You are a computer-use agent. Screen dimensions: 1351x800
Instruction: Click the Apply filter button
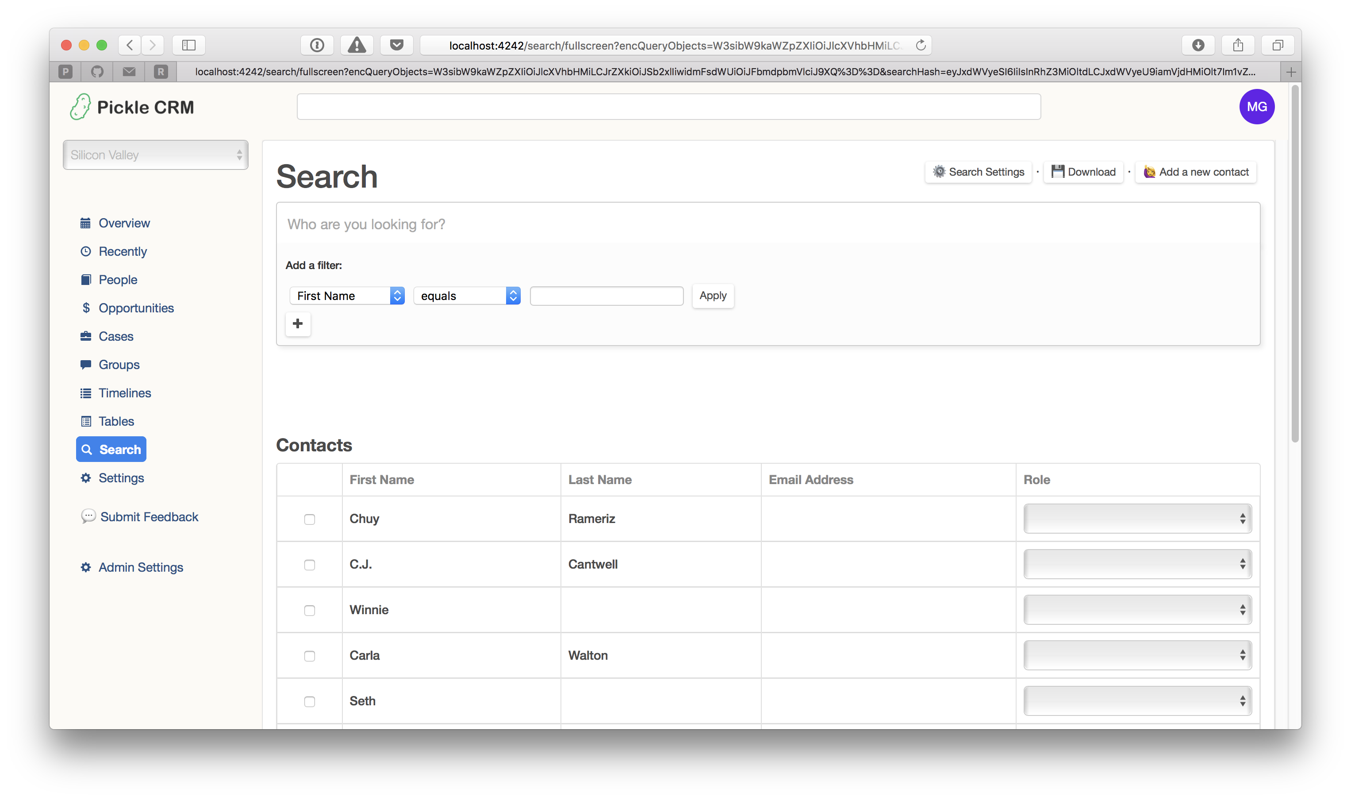[x=713, y=295]
